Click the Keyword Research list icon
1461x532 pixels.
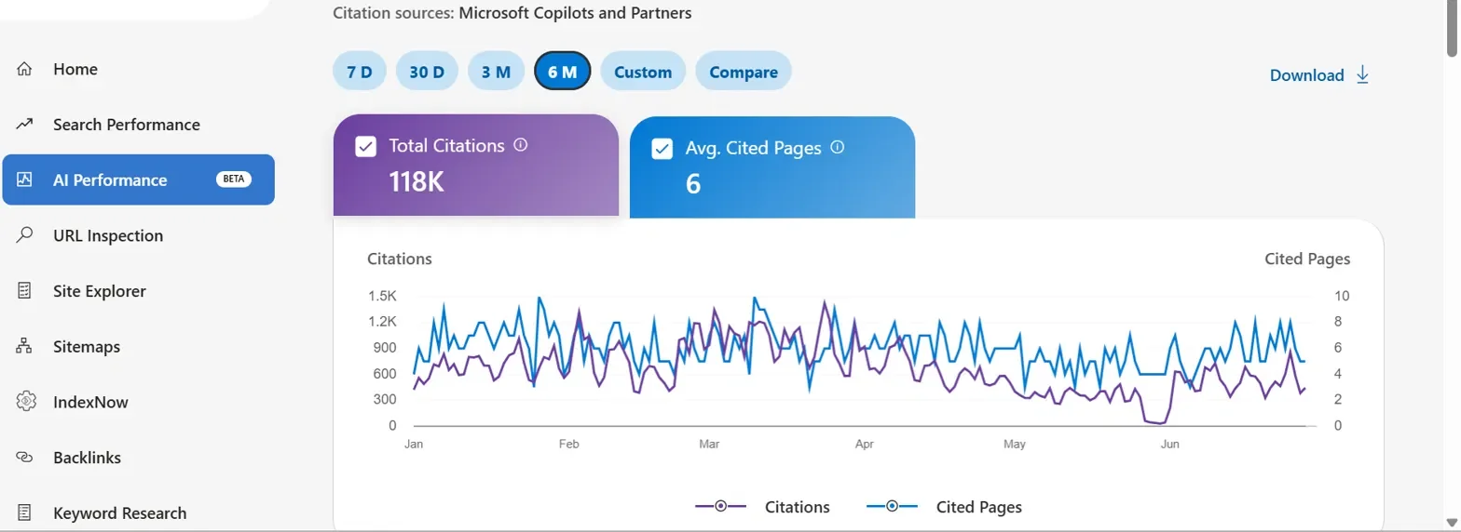tap(25, 512)
